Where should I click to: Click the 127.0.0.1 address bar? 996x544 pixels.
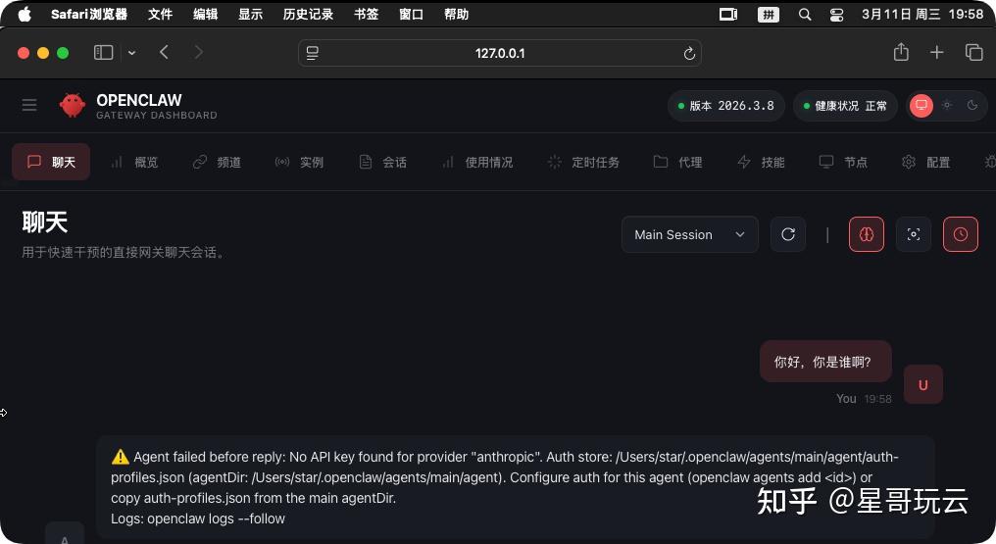click(500, 53)
